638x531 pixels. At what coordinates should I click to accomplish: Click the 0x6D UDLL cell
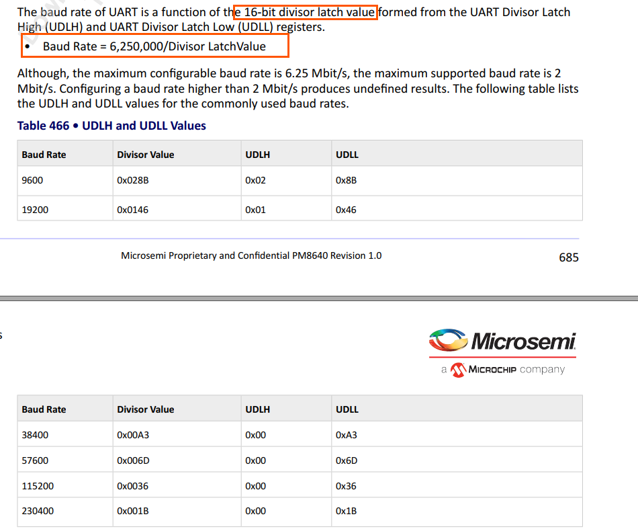coord(457,460)
